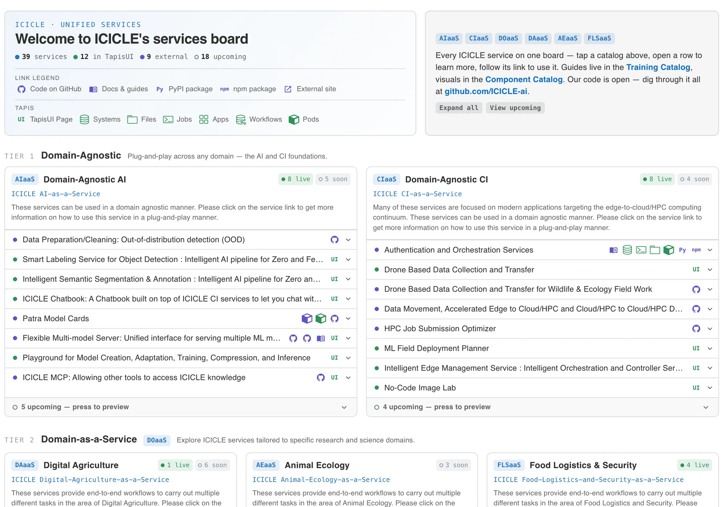Click '3 soon' badge on Animal Ecology card

pos(454,465)
